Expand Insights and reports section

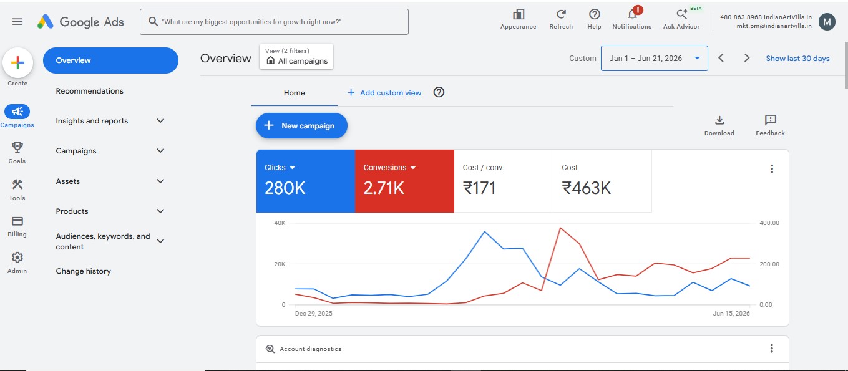click(160, 121)
